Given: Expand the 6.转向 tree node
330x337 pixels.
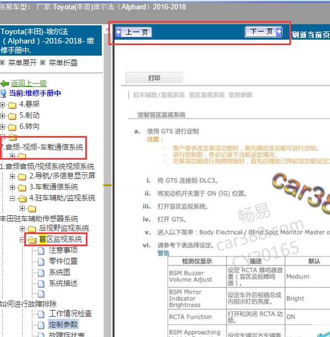Looking at the screenshot, I should 2,127.
